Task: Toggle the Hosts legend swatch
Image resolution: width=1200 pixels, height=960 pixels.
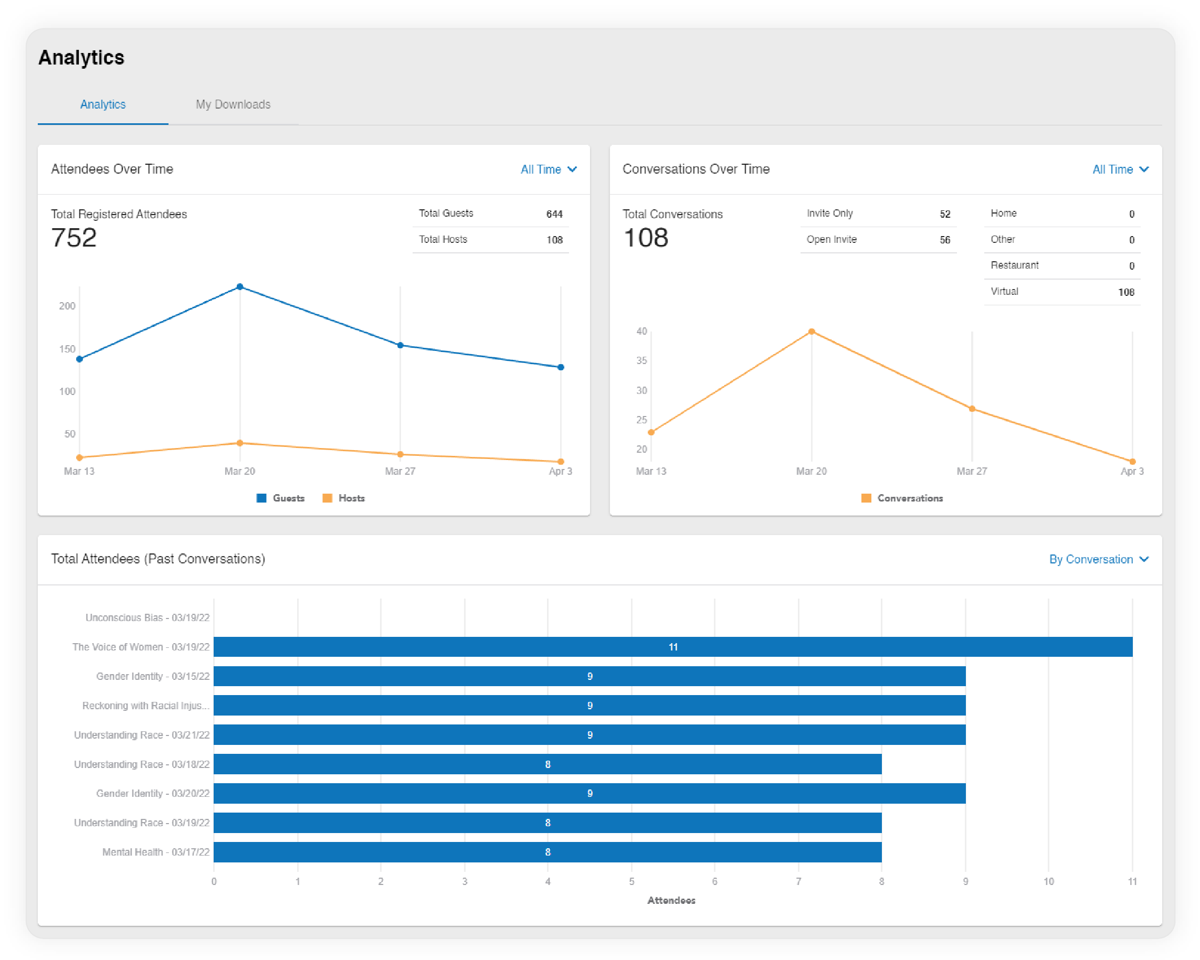Action: pyautogui.click(x=327, y=498)
